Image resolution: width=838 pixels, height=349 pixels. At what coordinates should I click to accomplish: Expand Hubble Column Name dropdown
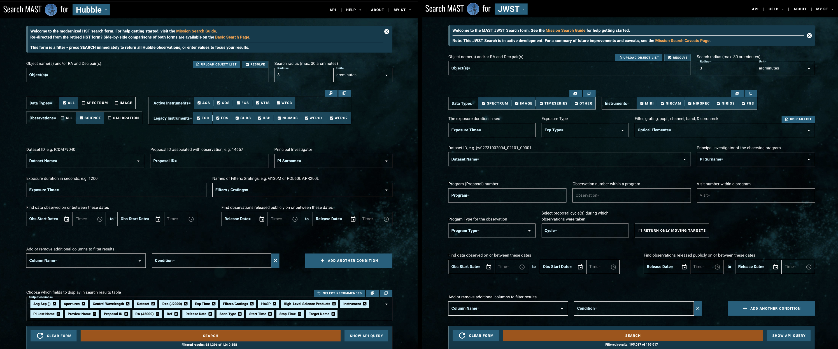(x=139, y=260)
